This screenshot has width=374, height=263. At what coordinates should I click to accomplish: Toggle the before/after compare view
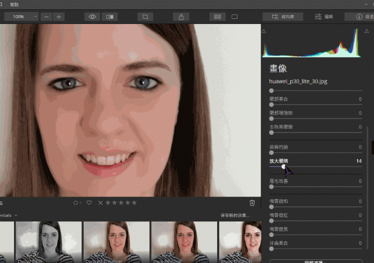click(x=110, y=17)
